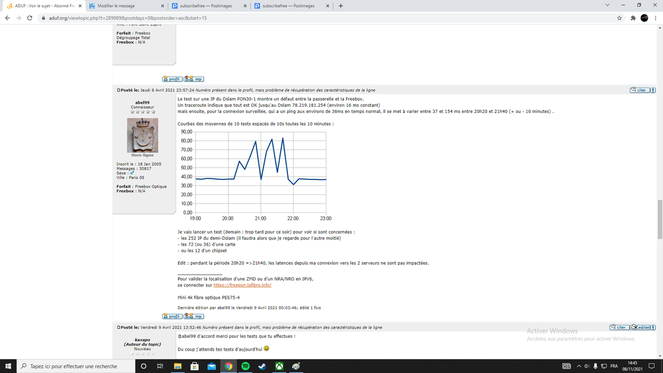Open Microsoft Store from the taskbar
This screenshot has height=373, width=663.
point(194,366)
